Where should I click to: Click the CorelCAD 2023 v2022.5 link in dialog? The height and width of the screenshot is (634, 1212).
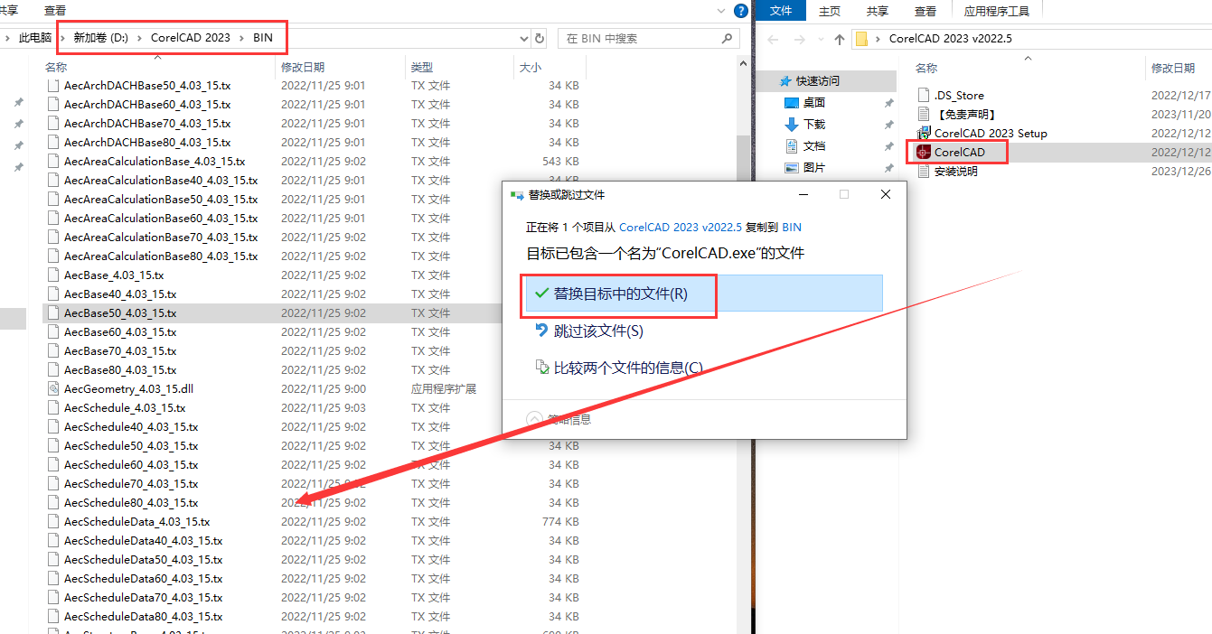point(681,228)
